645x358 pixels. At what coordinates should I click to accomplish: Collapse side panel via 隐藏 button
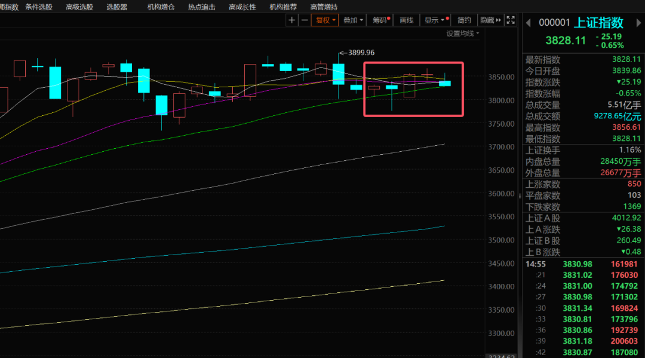[x=490, y=20]
